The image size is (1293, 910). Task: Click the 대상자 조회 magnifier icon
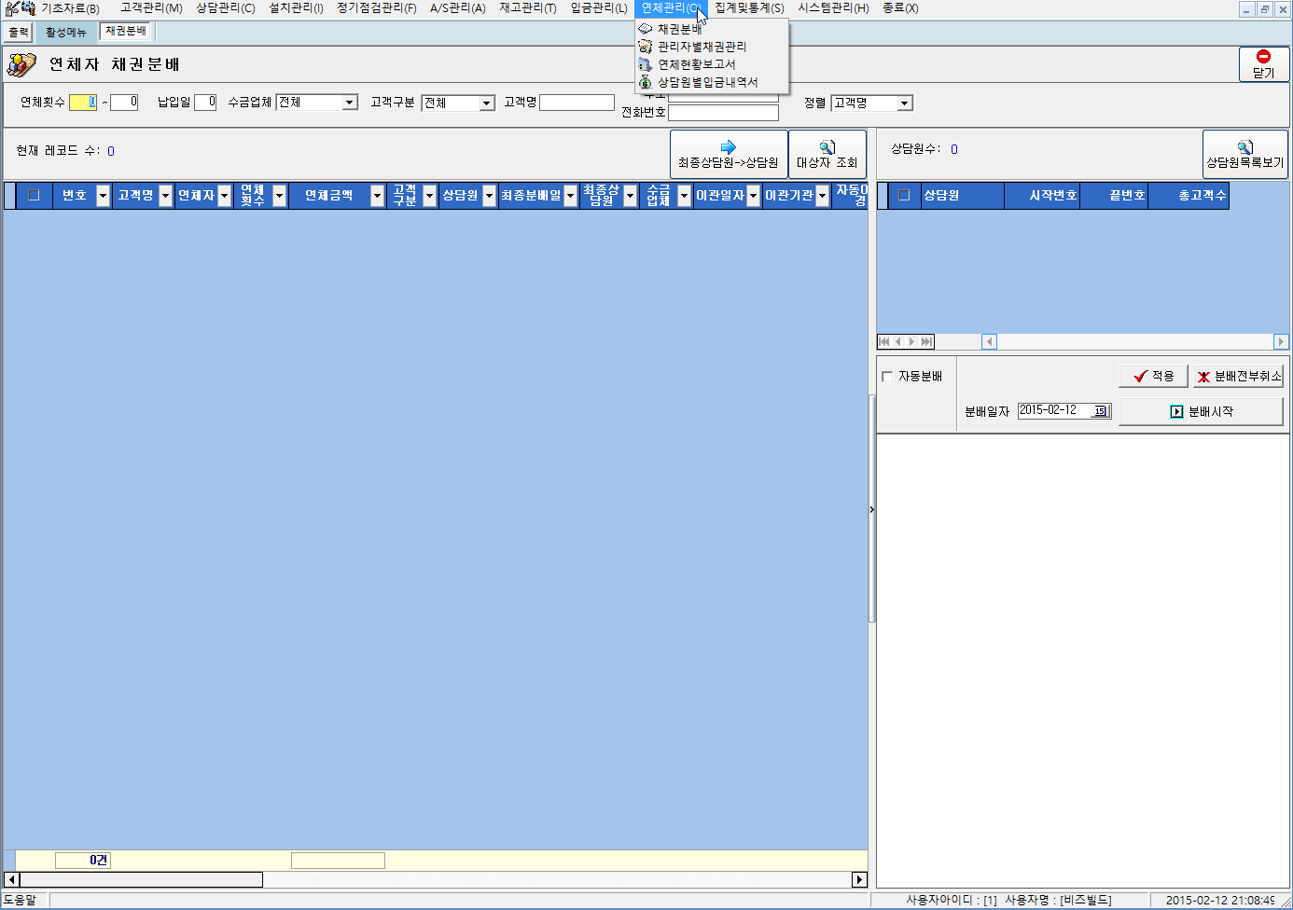pyautogui.click(x=827, y=147)
